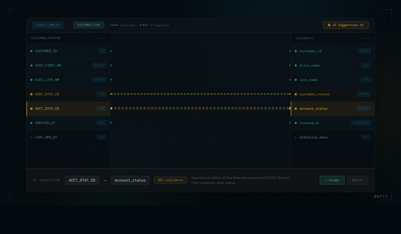Open the LEGACY_CRM_DB source tab
Viewport: 401px width, 234px height.
pyautogui.click(x=48, y=25)
